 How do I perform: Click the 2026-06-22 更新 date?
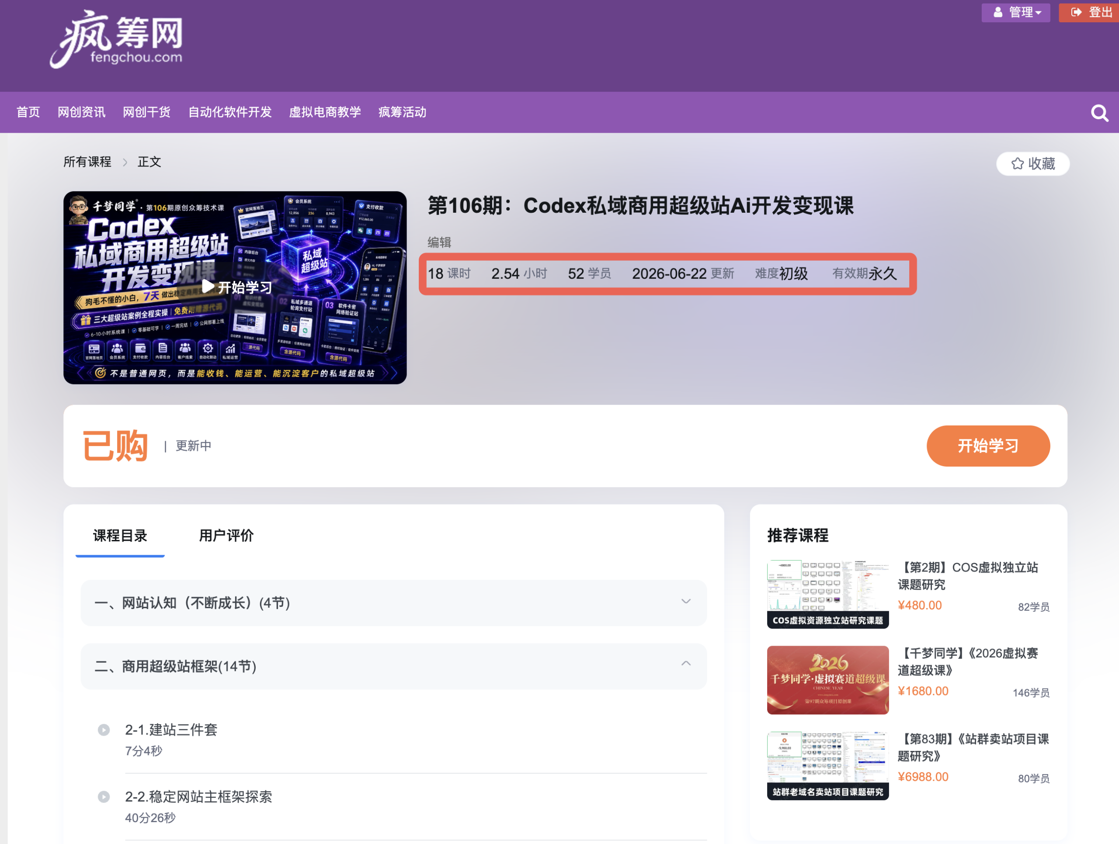tap(683, 273)
